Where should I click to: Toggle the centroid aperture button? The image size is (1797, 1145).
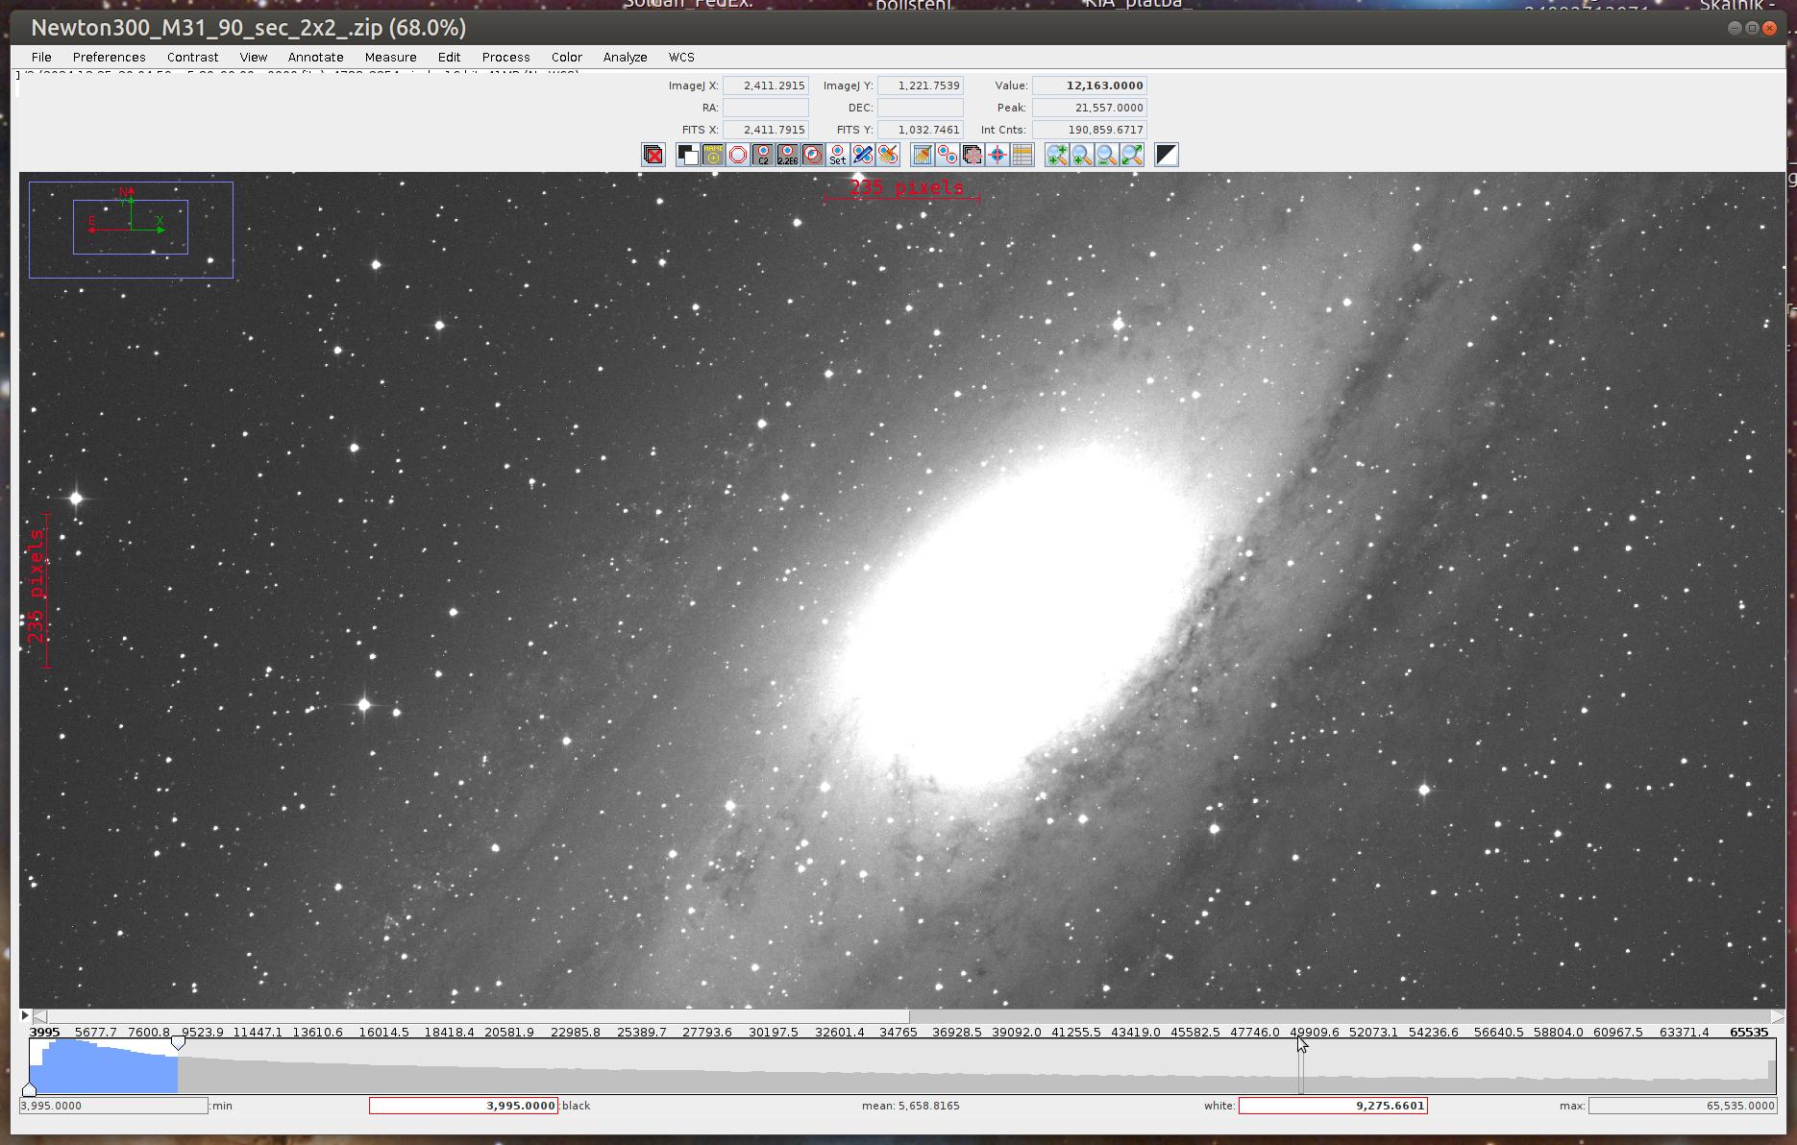coord(813,155)
